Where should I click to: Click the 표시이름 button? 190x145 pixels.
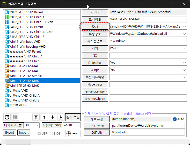(x=95, y=19)
